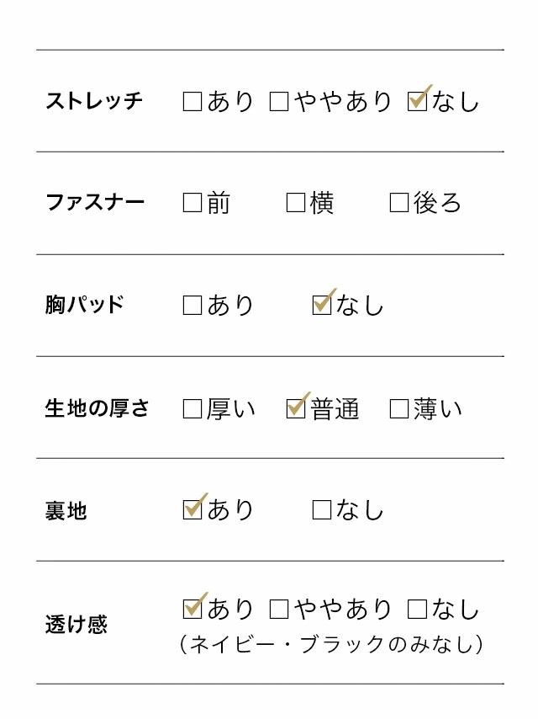The image size is (538, 719).
Task: Tick 透け感 ややあり checkbox
Action: coord(279,609)
